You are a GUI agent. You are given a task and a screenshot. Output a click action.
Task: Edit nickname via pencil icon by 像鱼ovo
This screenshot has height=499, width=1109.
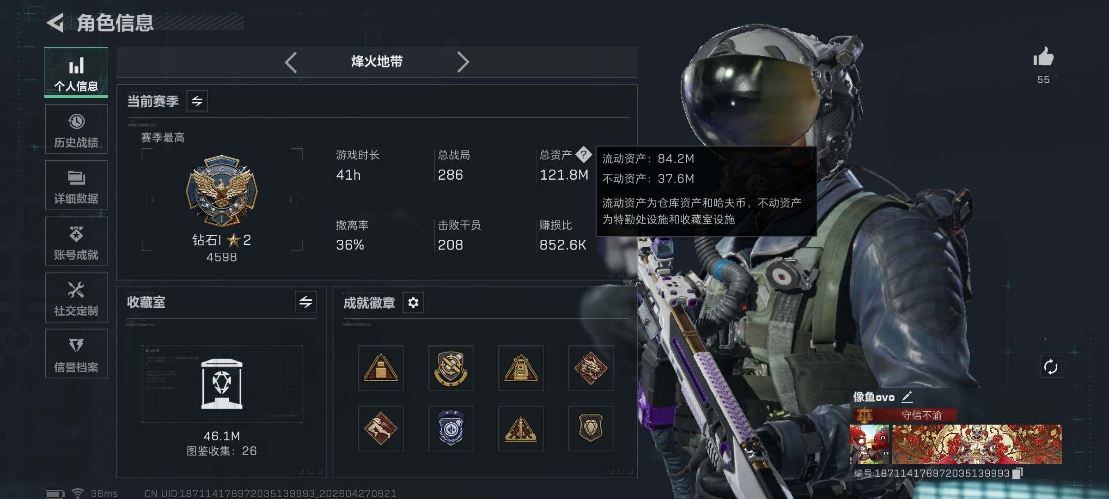click(907, 397)
